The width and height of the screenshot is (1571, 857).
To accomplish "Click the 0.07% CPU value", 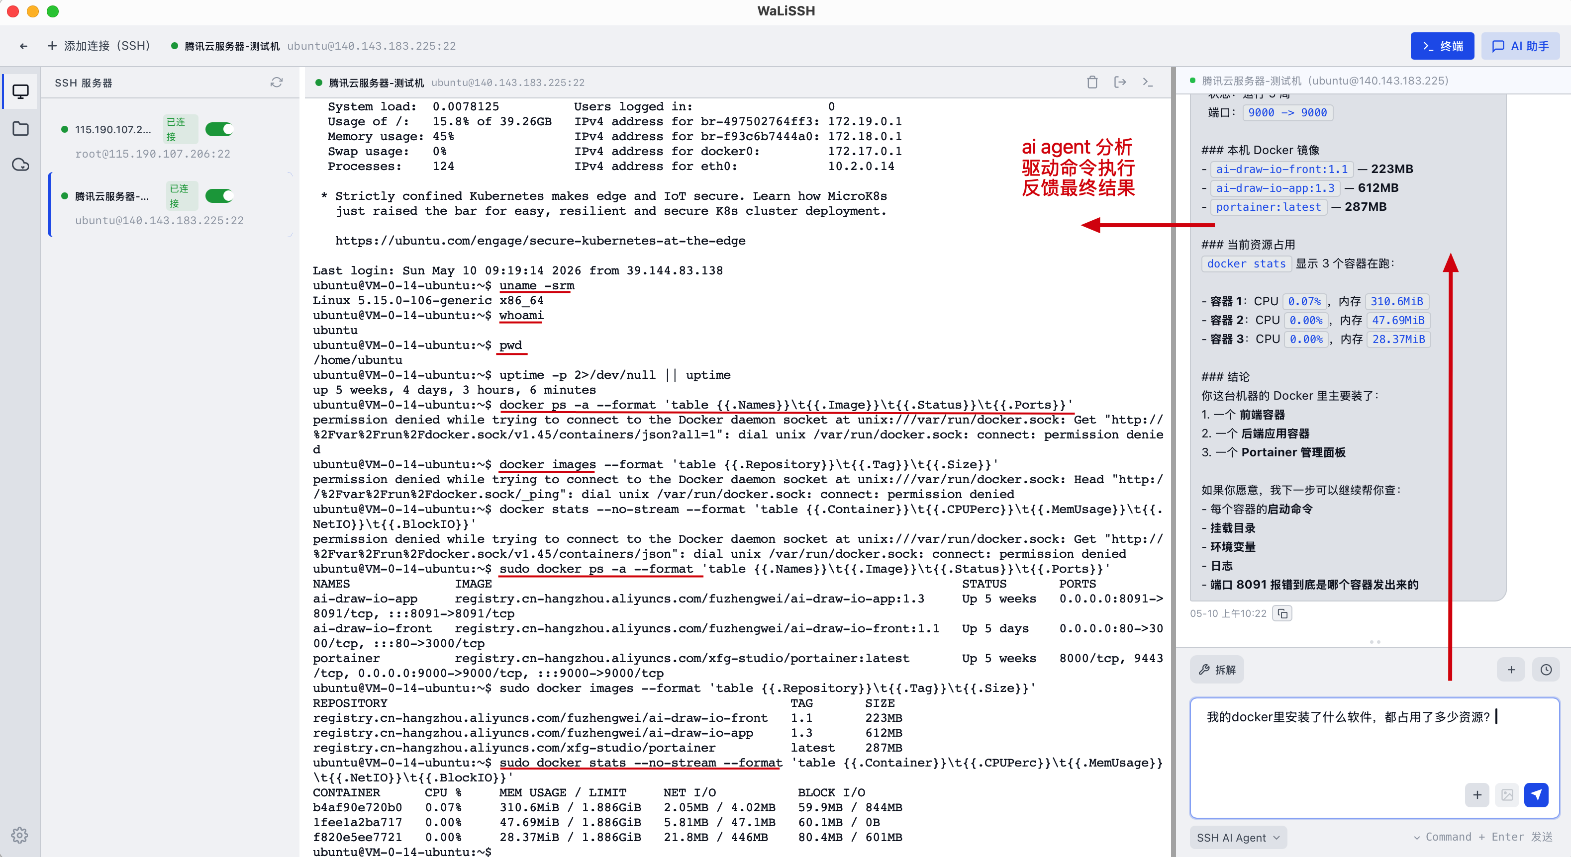I will point(1304,301).
